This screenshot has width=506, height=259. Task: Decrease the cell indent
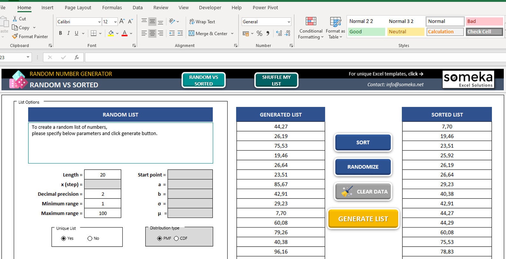tap(172, 33)
